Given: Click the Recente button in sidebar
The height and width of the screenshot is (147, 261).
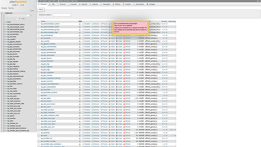Looking at the screenshot, I should (x=4, y=8).
